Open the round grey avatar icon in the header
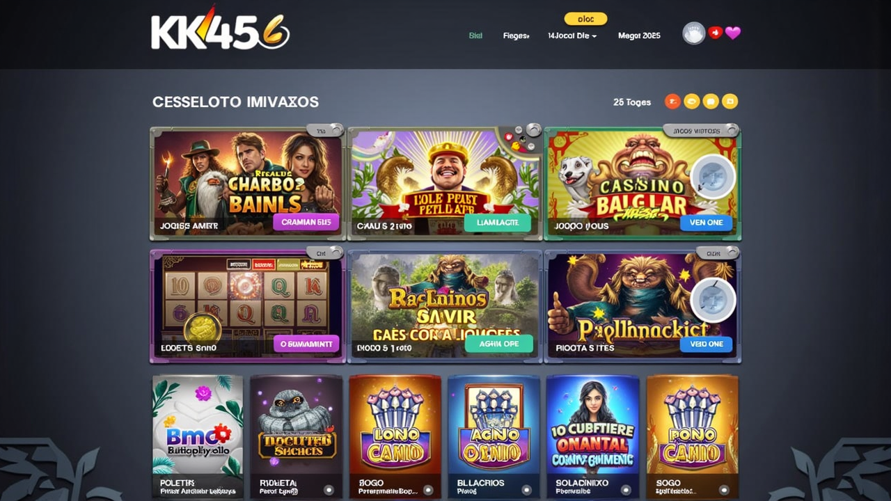 [x=693, y=33]
